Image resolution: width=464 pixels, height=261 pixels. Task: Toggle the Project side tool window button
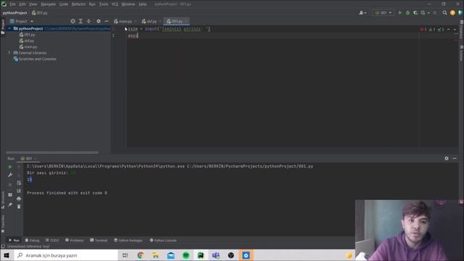(x=3, y=27)
